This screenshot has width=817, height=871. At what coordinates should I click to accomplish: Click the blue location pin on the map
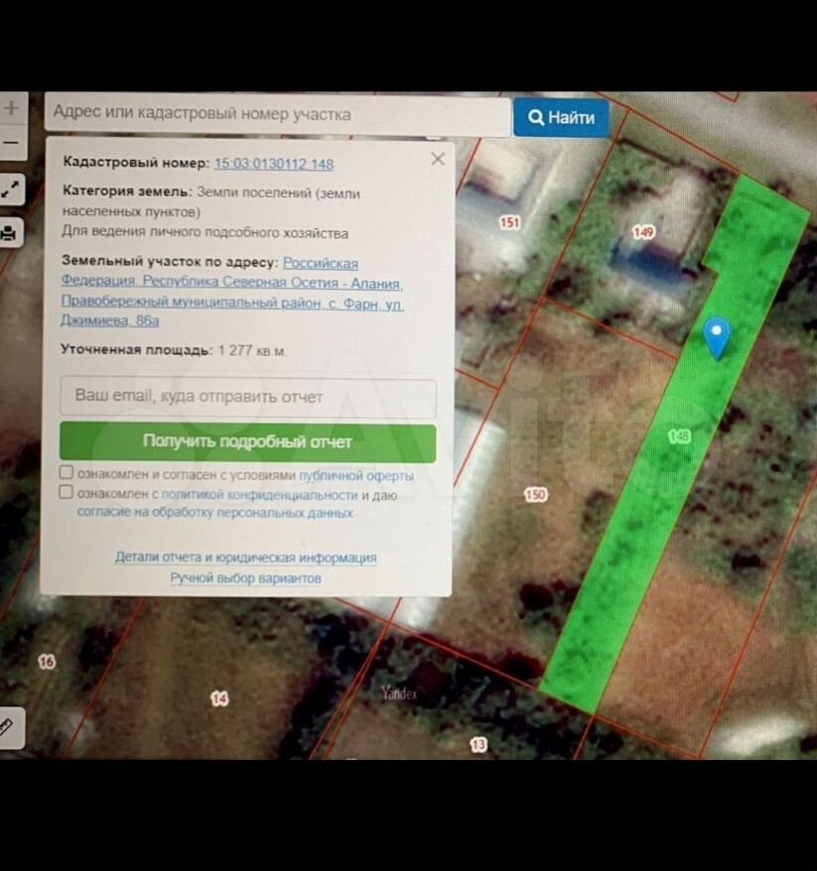[717, 335]
